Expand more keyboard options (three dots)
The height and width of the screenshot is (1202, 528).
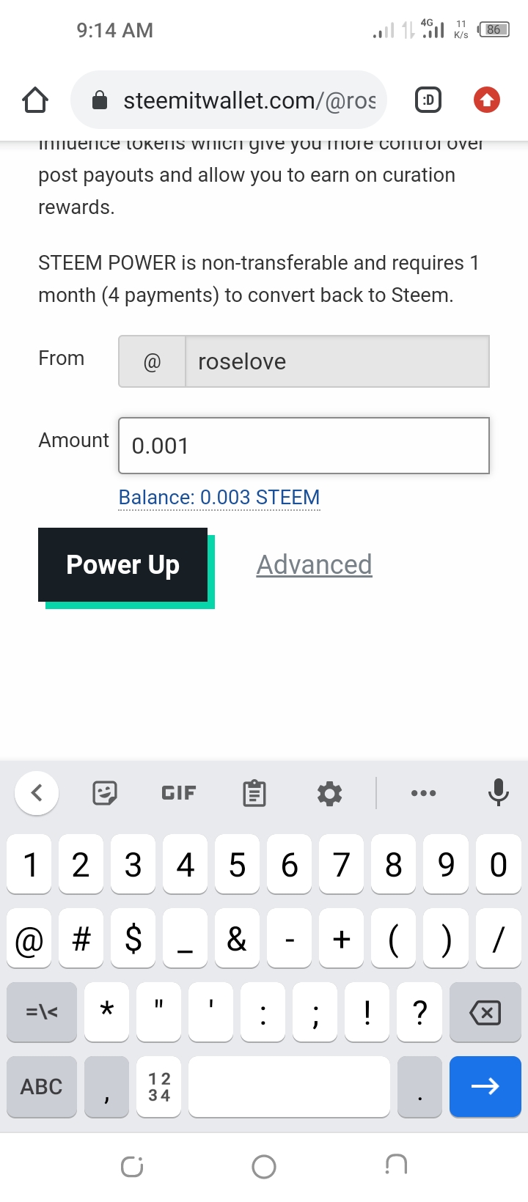point(423,793)
